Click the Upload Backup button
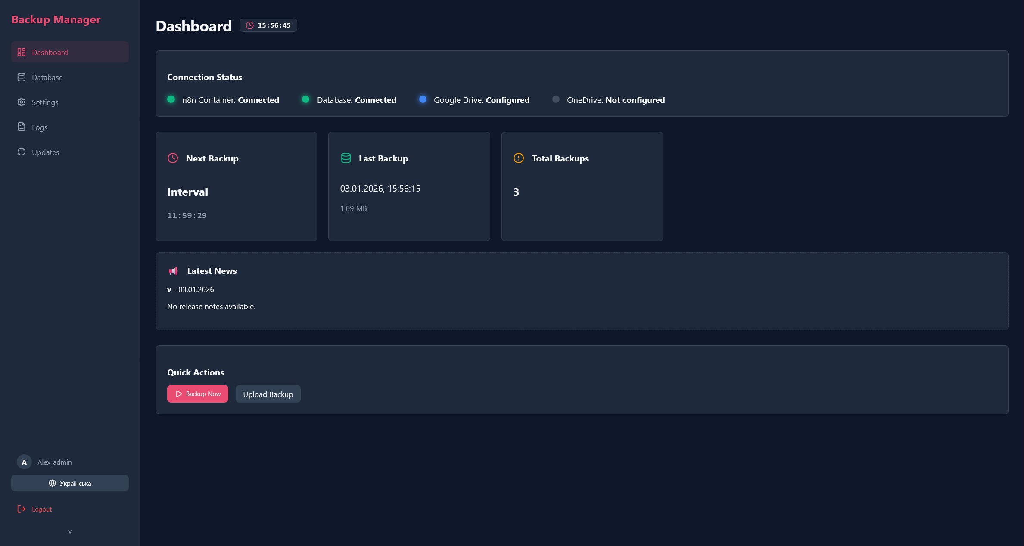The width and height of the screenshot is (1024, 546). tap(268, 394)
